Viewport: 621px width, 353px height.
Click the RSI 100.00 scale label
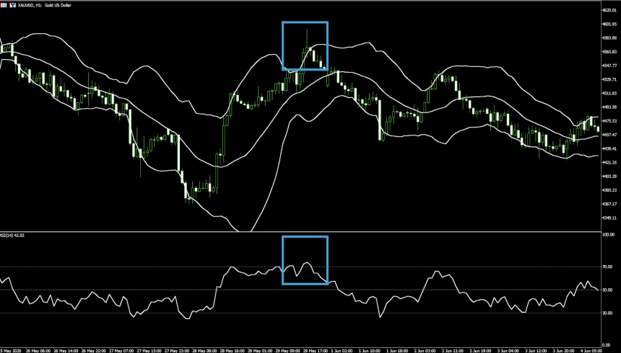tap(608, 235)
